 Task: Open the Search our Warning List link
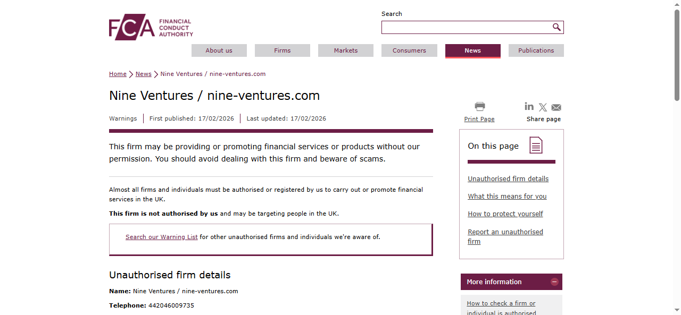(x=161, y=237)
